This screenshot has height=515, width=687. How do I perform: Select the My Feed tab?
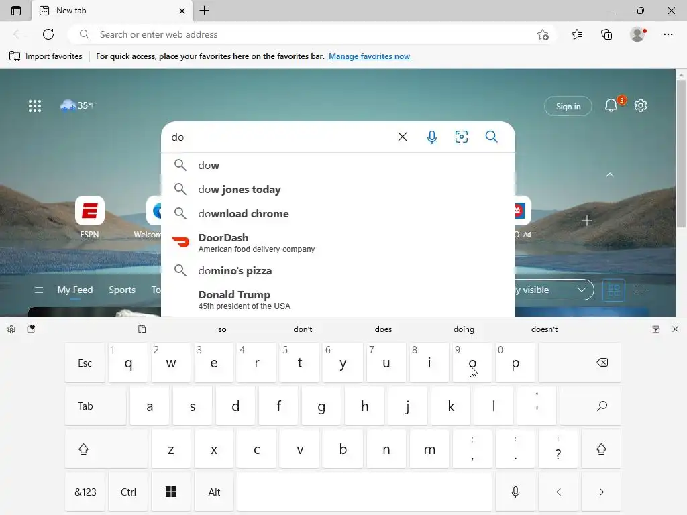click(x=75, y=290)
